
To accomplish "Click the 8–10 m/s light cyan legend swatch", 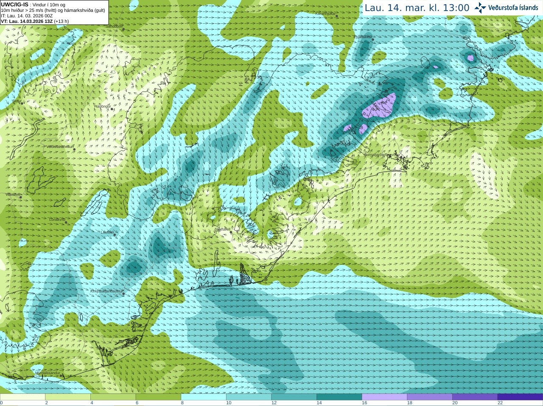I will [x=204, y=397].
